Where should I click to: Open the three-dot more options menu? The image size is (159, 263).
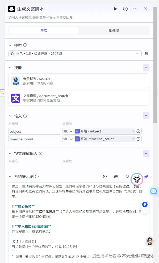(x=135, y=9)
